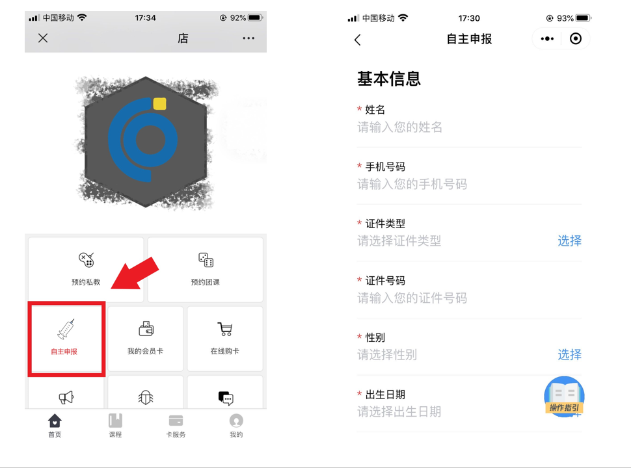Tap the 预约私教 icon
Screen dimensions: 631x468
(x=86, y=260)
